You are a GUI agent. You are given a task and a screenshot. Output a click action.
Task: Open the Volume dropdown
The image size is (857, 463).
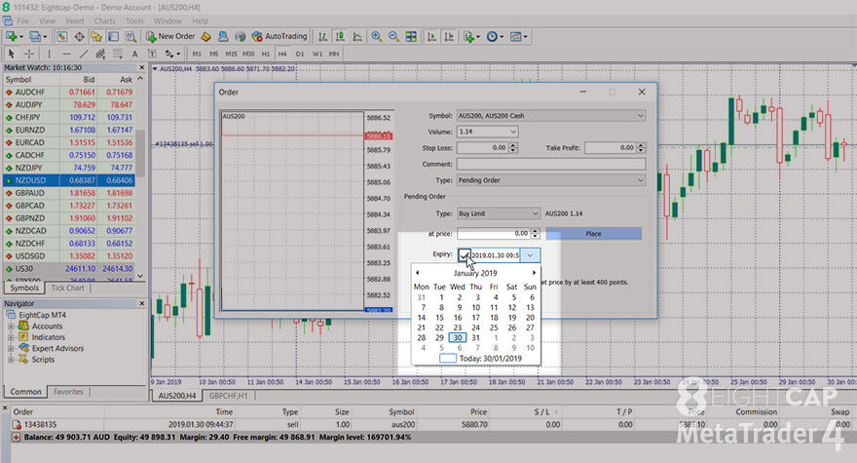(x=512, y=132)
